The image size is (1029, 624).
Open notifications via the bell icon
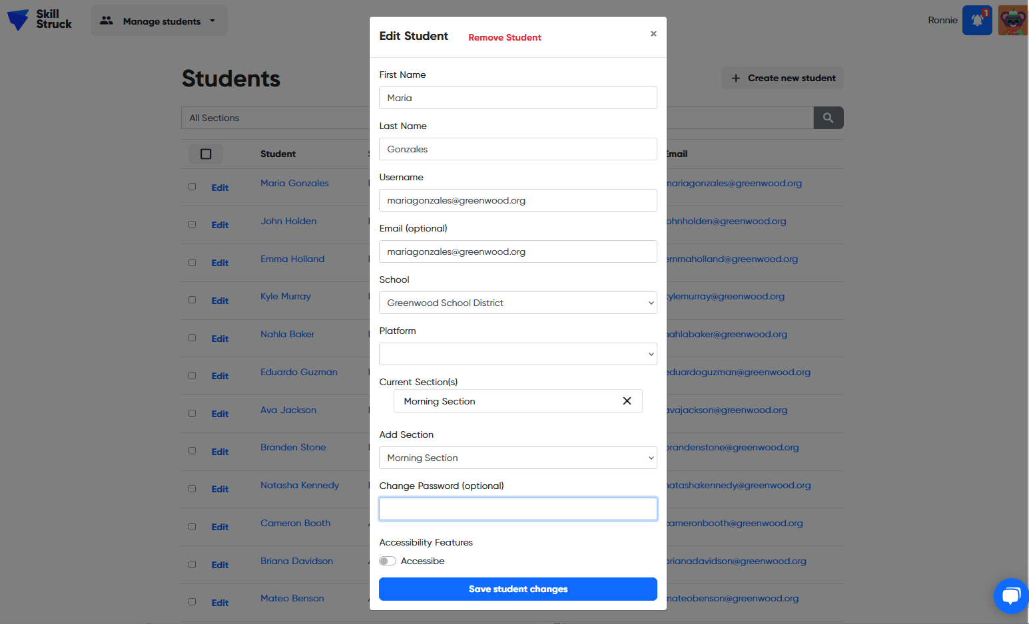click(976, 20)
